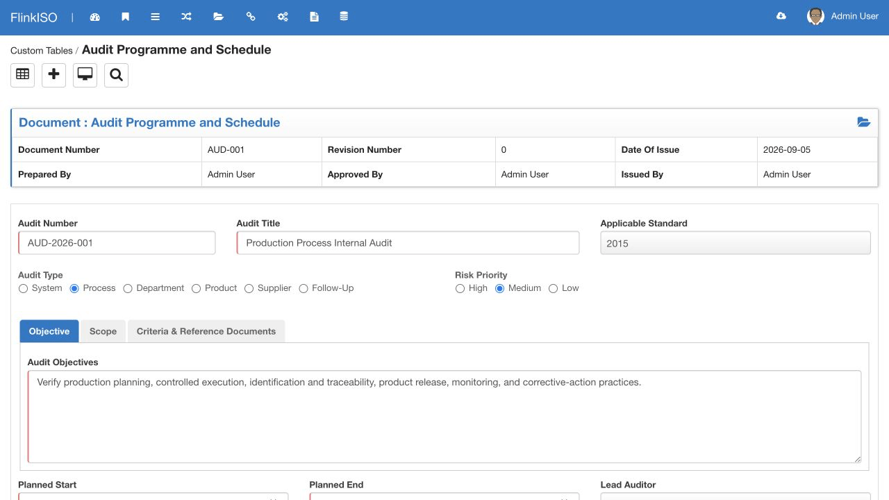This screenshot has height=500, width=889.
Task: Click the shuffle arrows icon in navbar
Action: 186,17
